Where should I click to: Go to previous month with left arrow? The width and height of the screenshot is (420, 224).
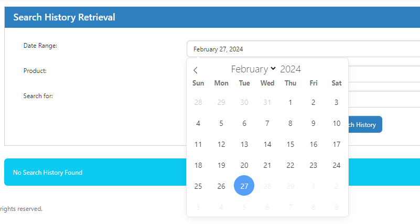point(196,70)
